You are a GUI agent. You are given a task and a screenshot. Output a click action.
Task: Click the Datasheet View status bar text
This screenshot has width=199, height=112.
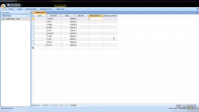(x=7, y=108)
